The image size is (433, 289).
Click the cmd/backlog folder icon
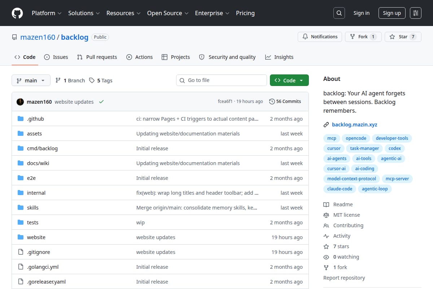click(21, 148)
